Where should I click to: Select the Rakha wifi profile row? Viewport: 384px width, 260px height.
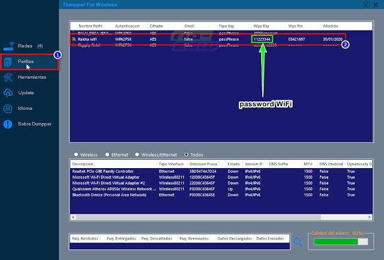point(208,39)
